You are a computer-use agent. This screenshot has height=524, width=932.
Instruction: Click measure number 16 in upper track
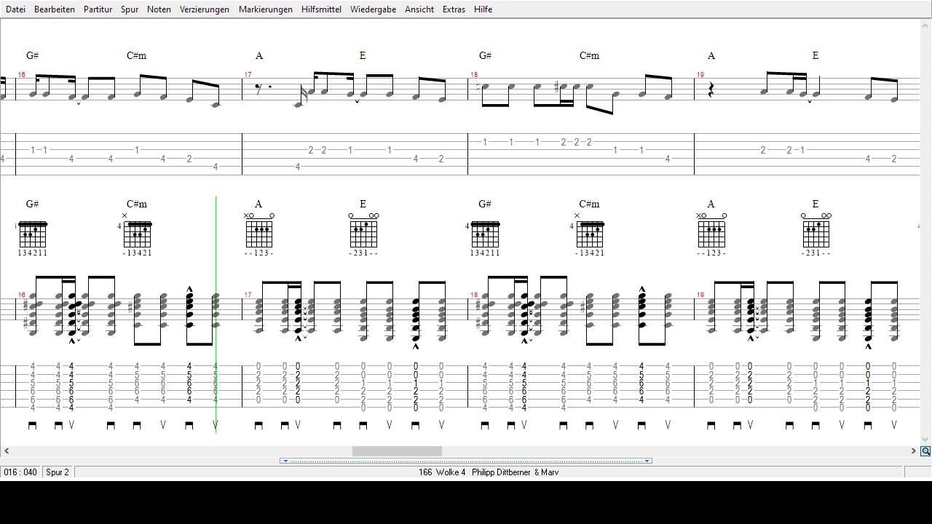click(22, 75)
